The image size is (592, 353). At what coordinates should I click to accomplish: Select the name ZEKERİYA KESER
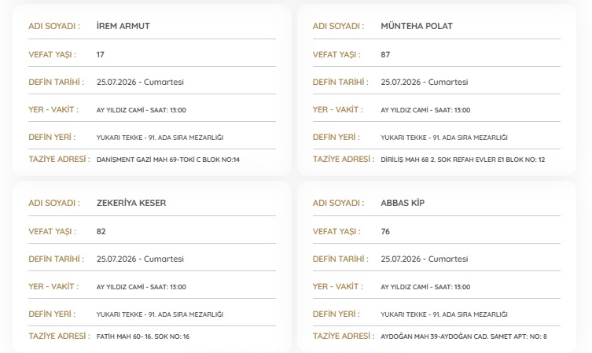[131, 203]
